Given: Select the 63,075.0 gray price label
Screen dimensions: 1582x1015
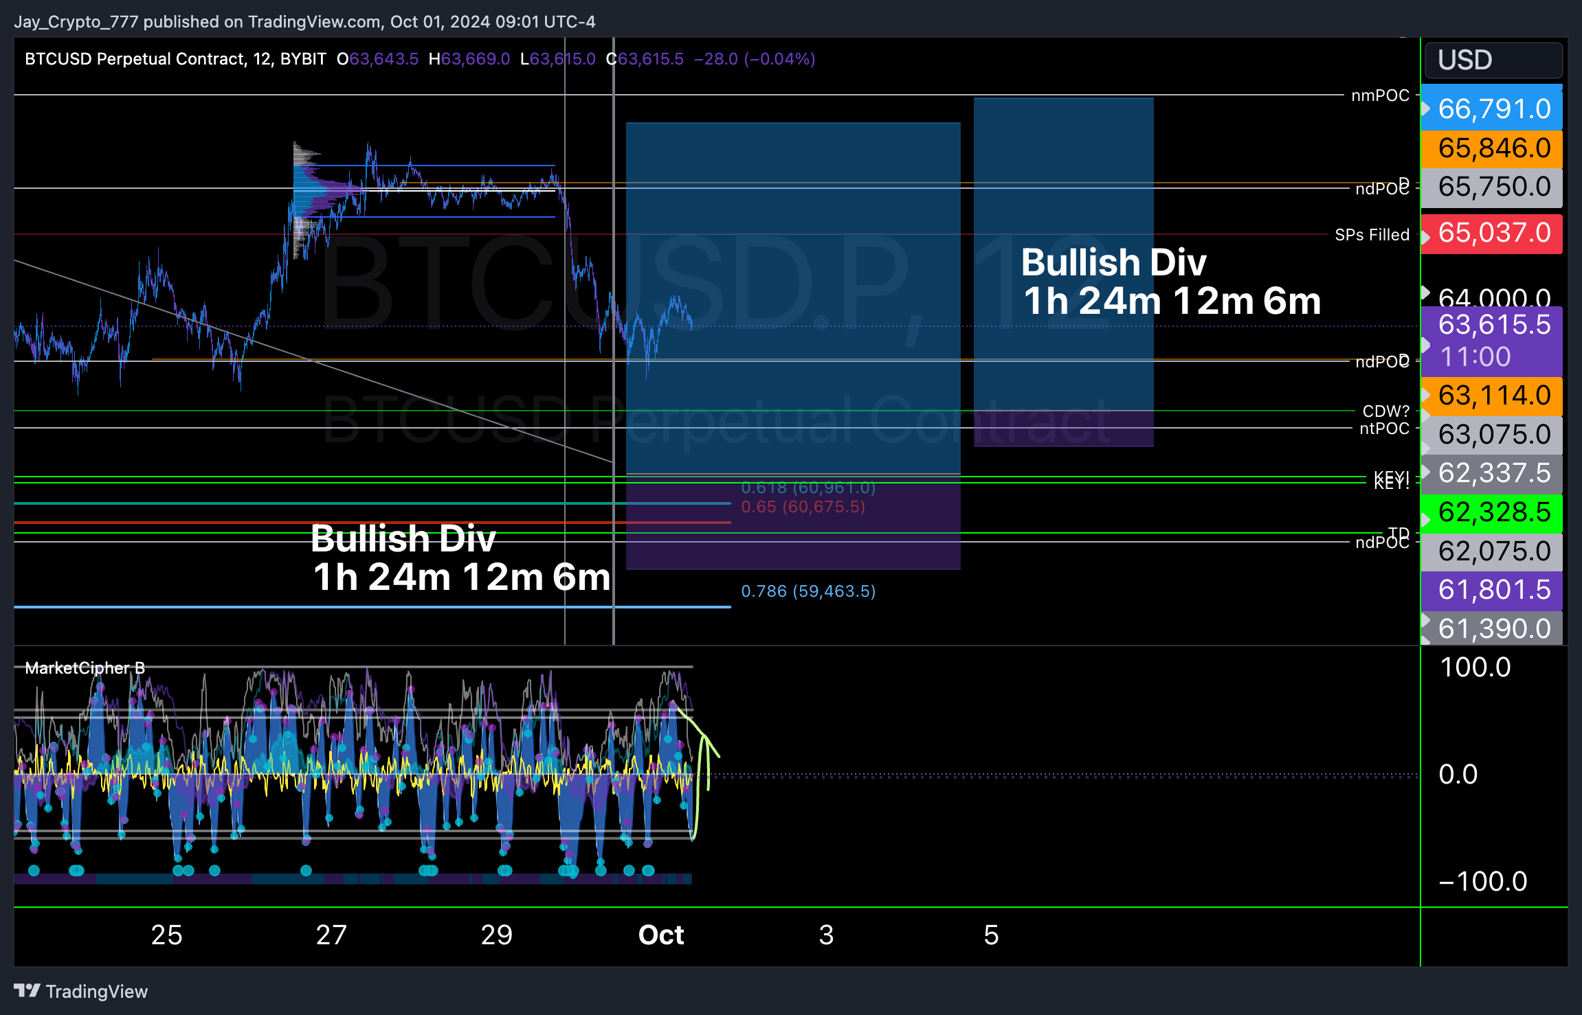Looking at the screenshot, I should pos(1492,435).
